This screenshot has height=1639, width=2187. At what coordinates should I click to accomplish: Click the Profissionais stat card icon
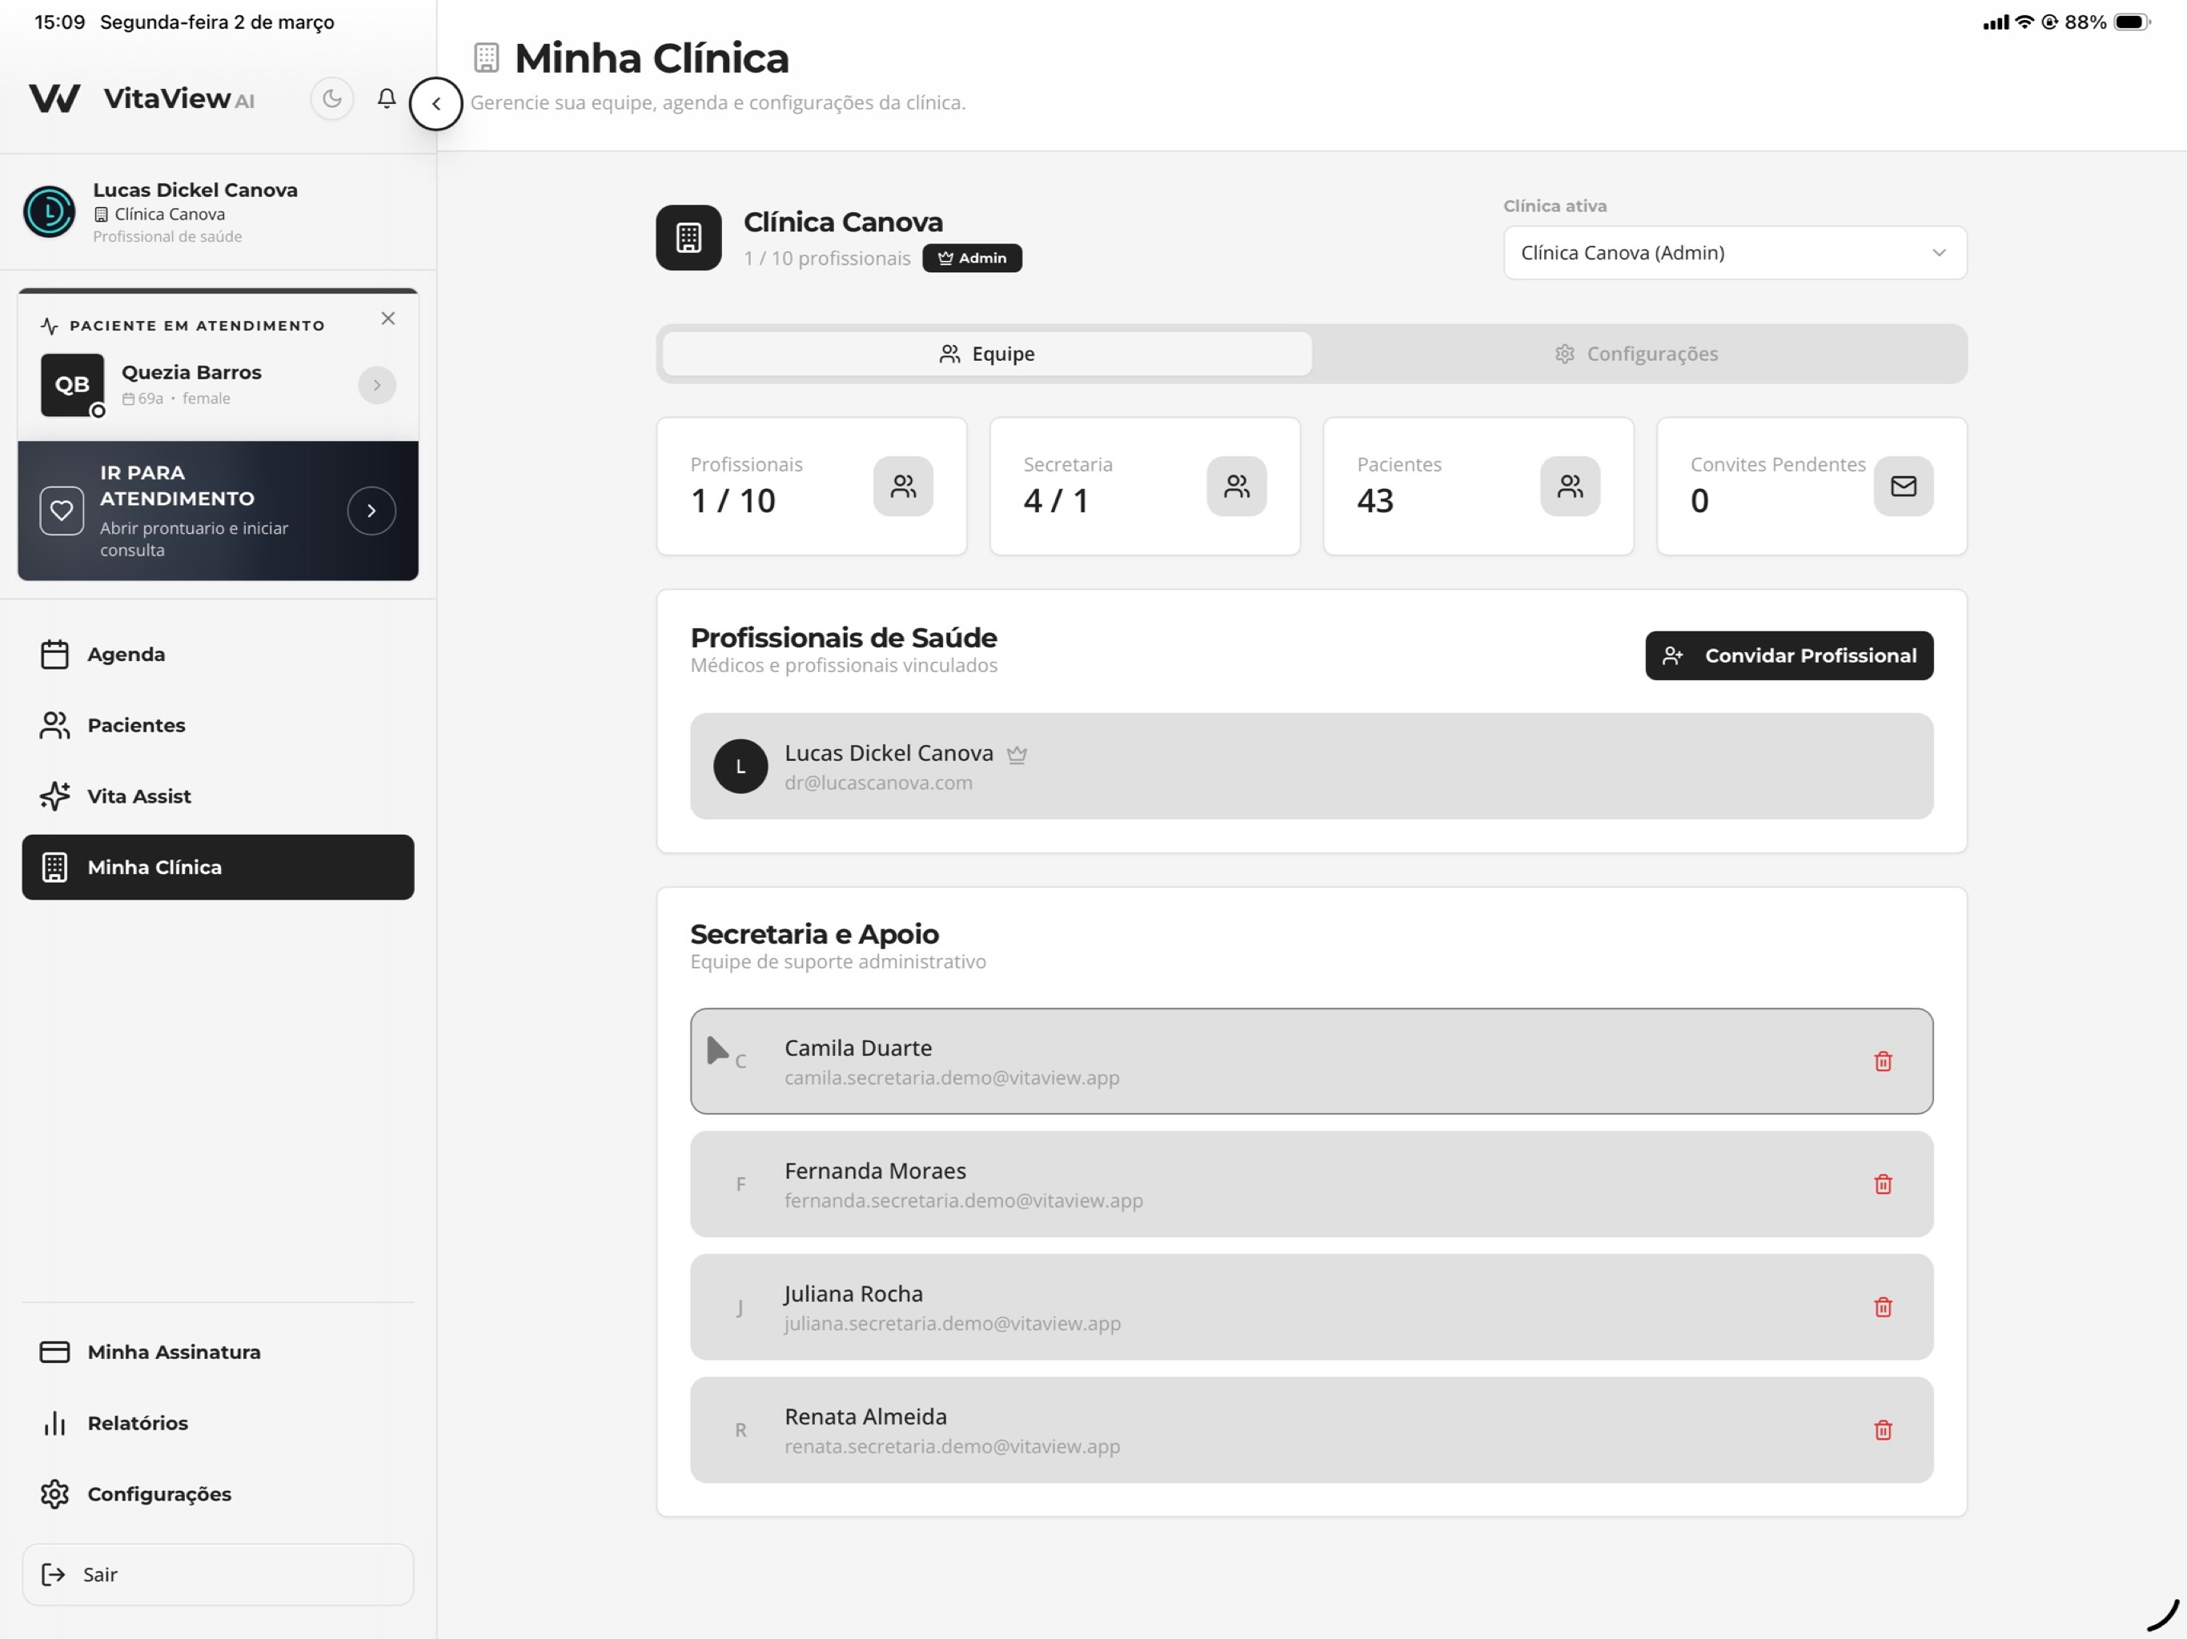pyautogui.click(x=903, y=487)
